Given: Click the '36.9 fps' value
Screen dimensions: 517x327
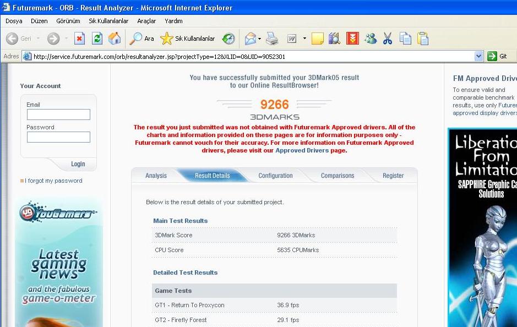Looking at the screenshot, I should (288, 305).
